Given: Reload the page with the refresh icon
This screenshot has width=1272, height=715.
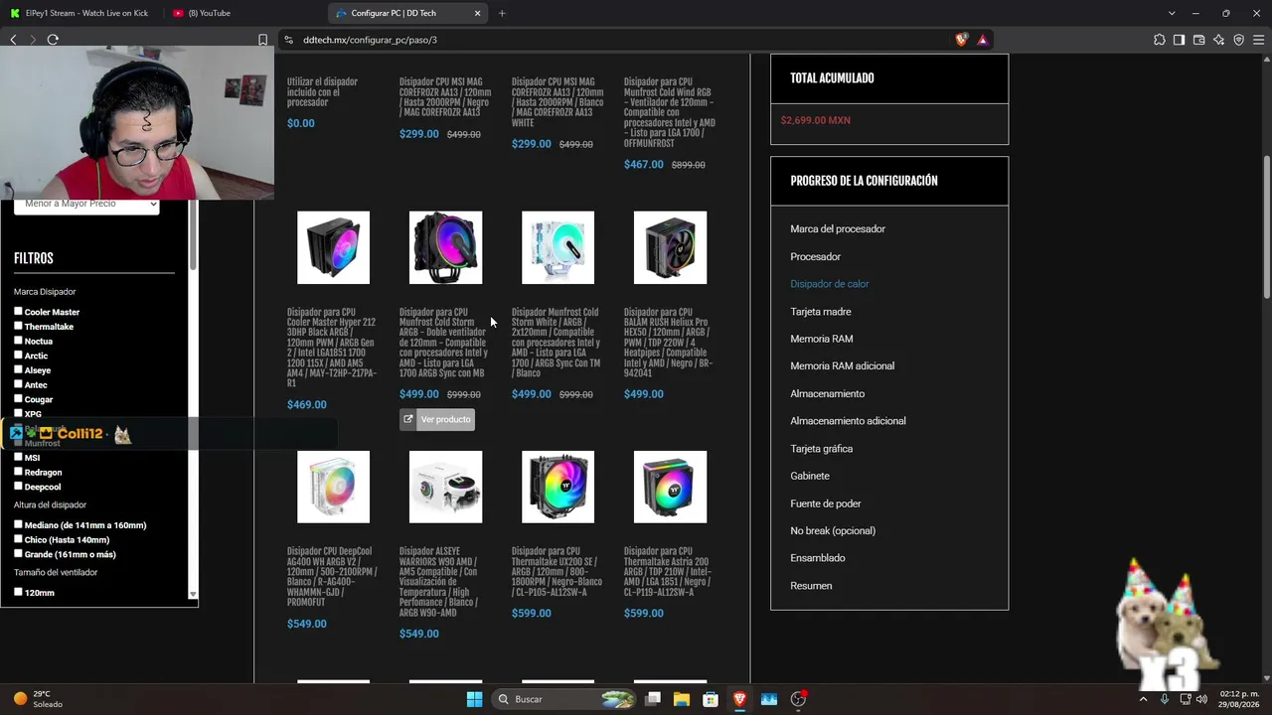Looking at the screenshot, I should click(x=53, y=40).
